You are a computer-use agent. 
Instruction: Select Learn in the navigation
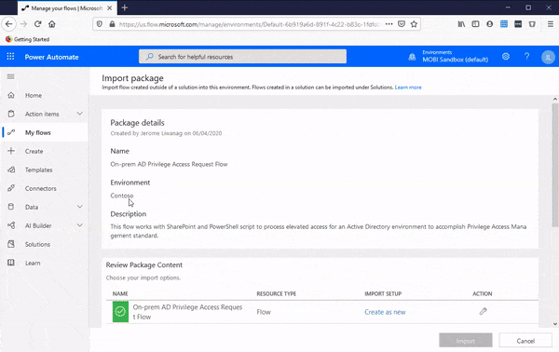33,263
